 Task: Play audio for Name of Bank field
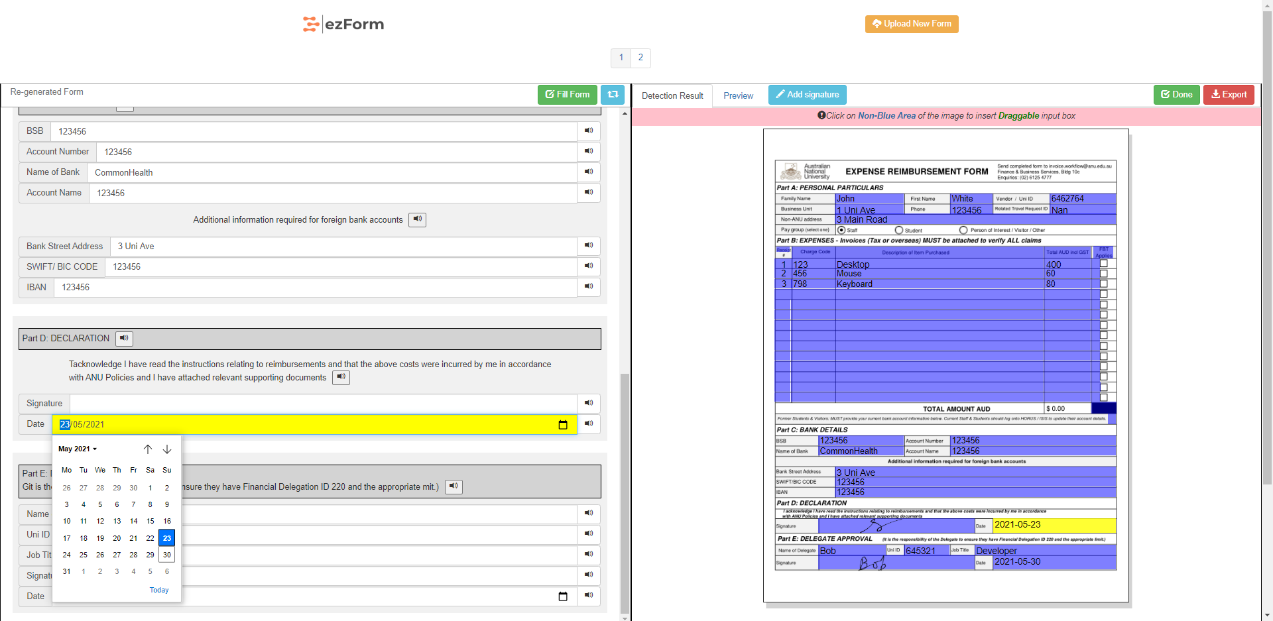588,172
